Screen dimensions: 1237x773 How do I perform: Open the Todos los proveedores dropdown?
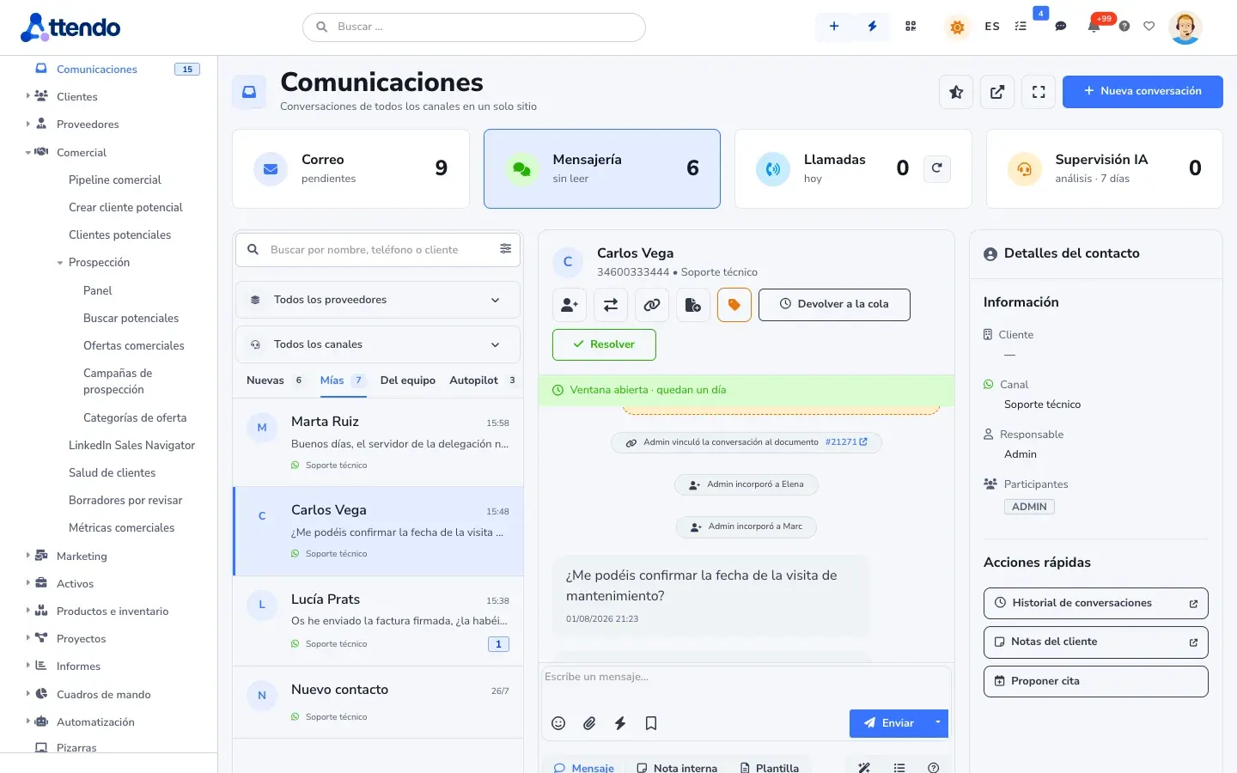[378, 300]
